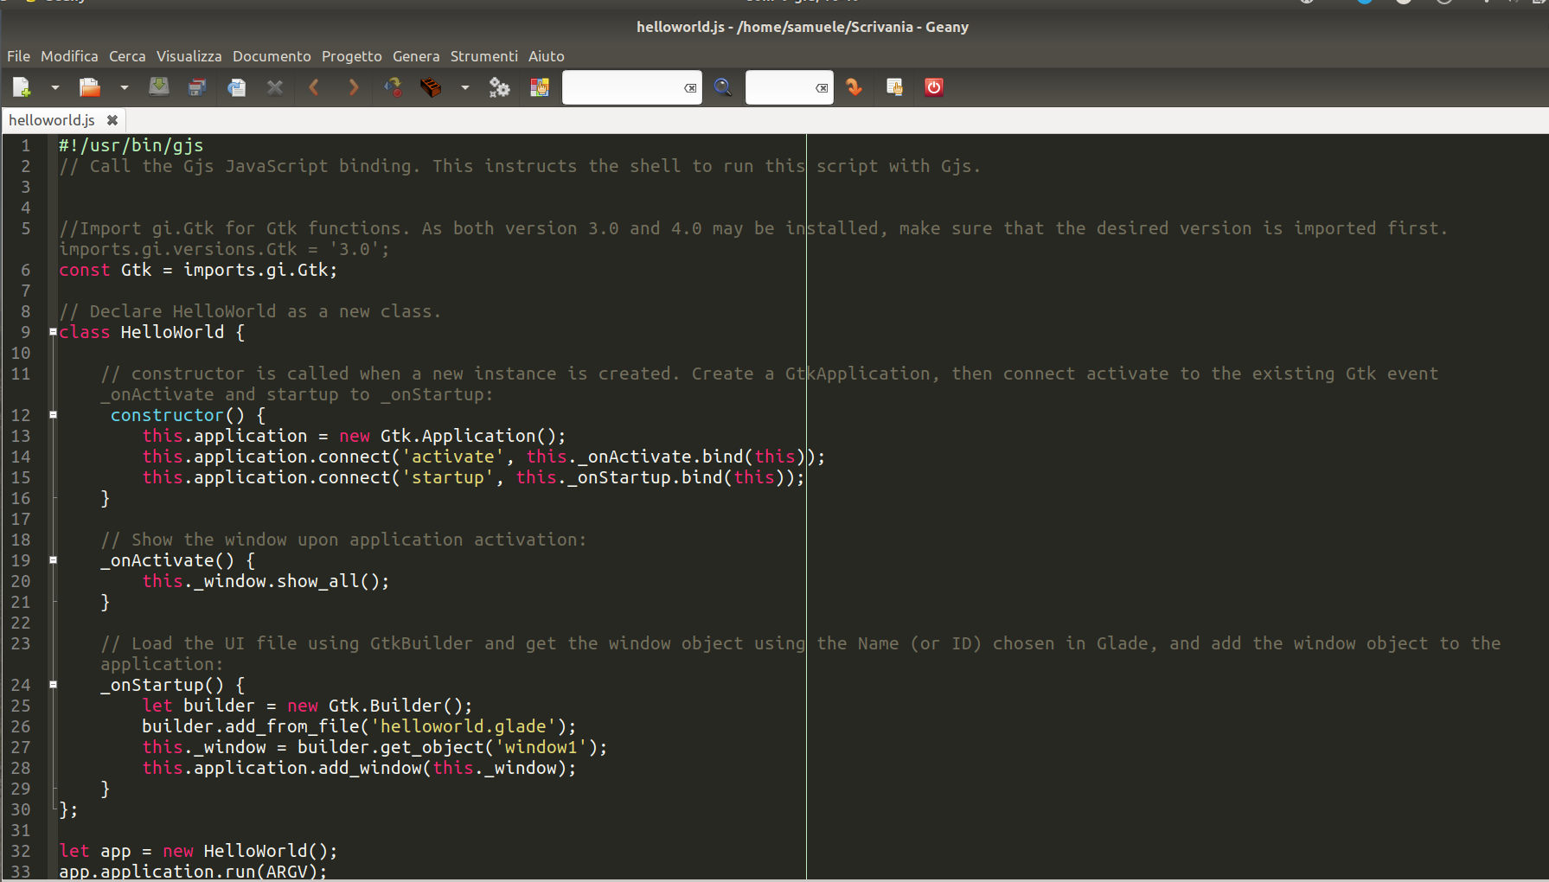Close the helloworld.js tab
1549x882 pixels.
[x=112, y=120]
